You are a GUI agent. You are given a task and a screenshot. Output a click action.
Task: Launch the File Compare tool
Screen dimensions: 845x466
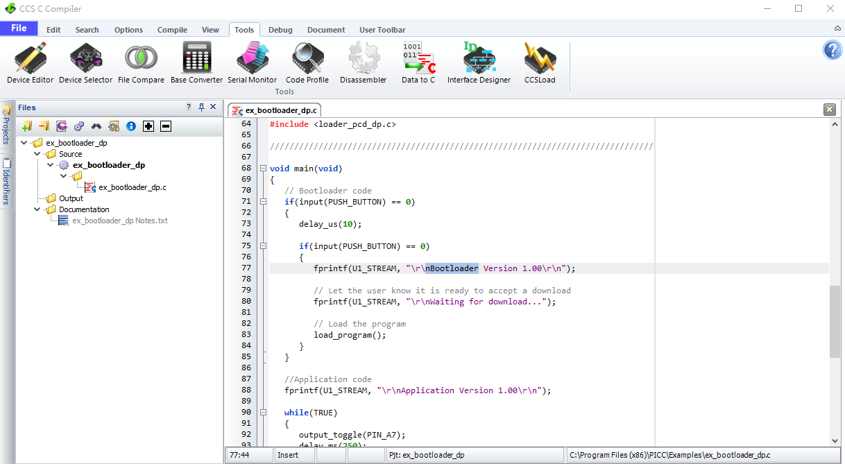(x=141, y=64)
